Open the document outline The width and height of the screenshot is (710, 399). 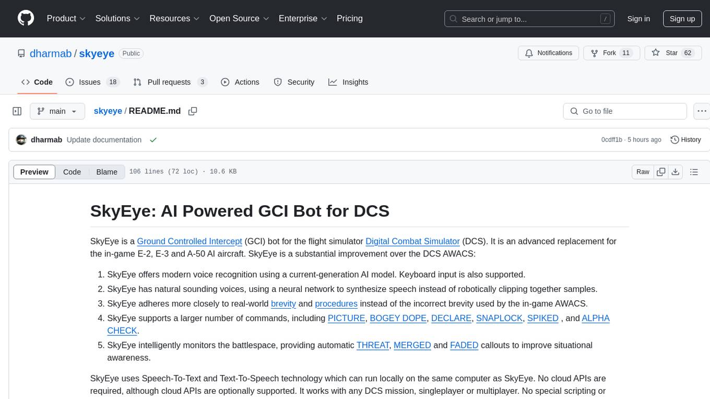(694, 172)
